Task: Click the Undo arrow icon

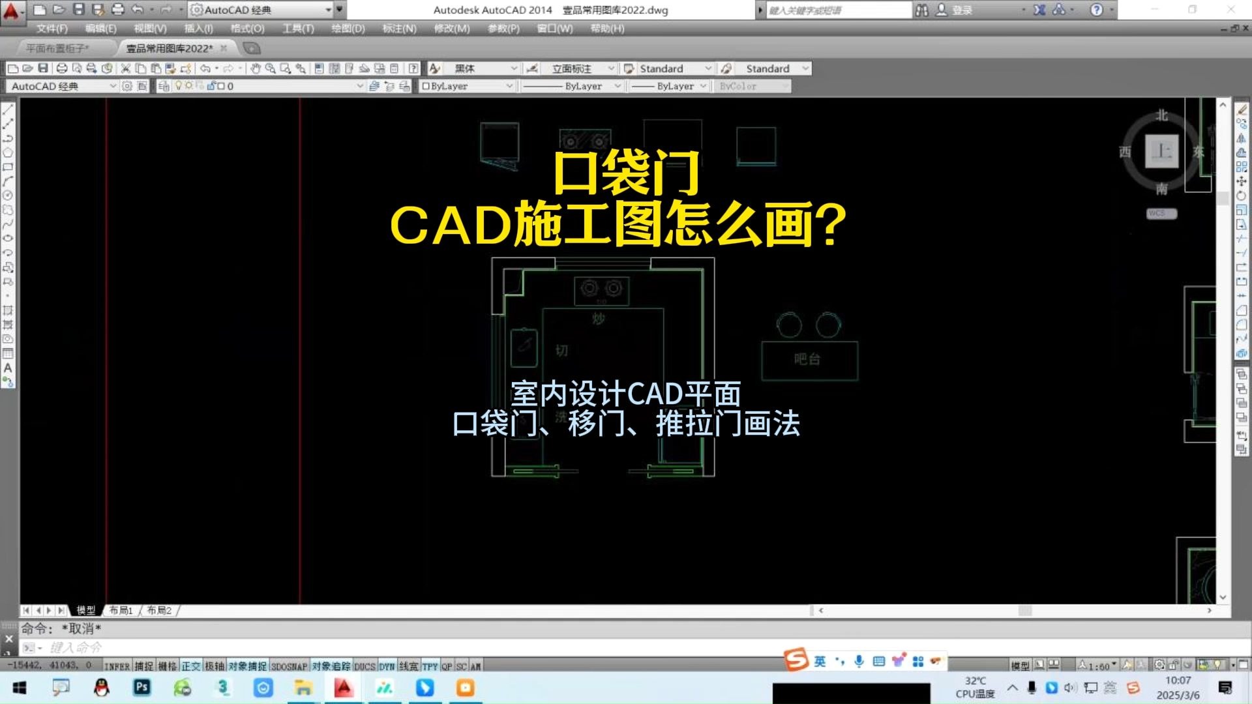Action: pyautogui.click(x=206, y=68)
